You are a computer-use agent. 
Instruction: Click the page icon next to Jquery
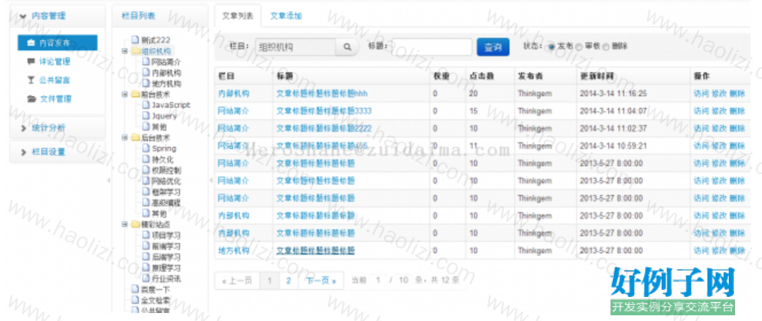click(x=146, y=116)
